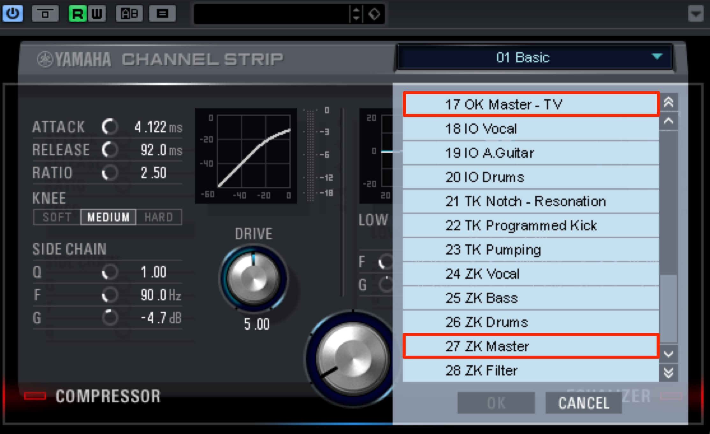Select preset '22 TK Programmed Kick'
The height and width of the screenshot is (434, 710).
click(531, 226)
